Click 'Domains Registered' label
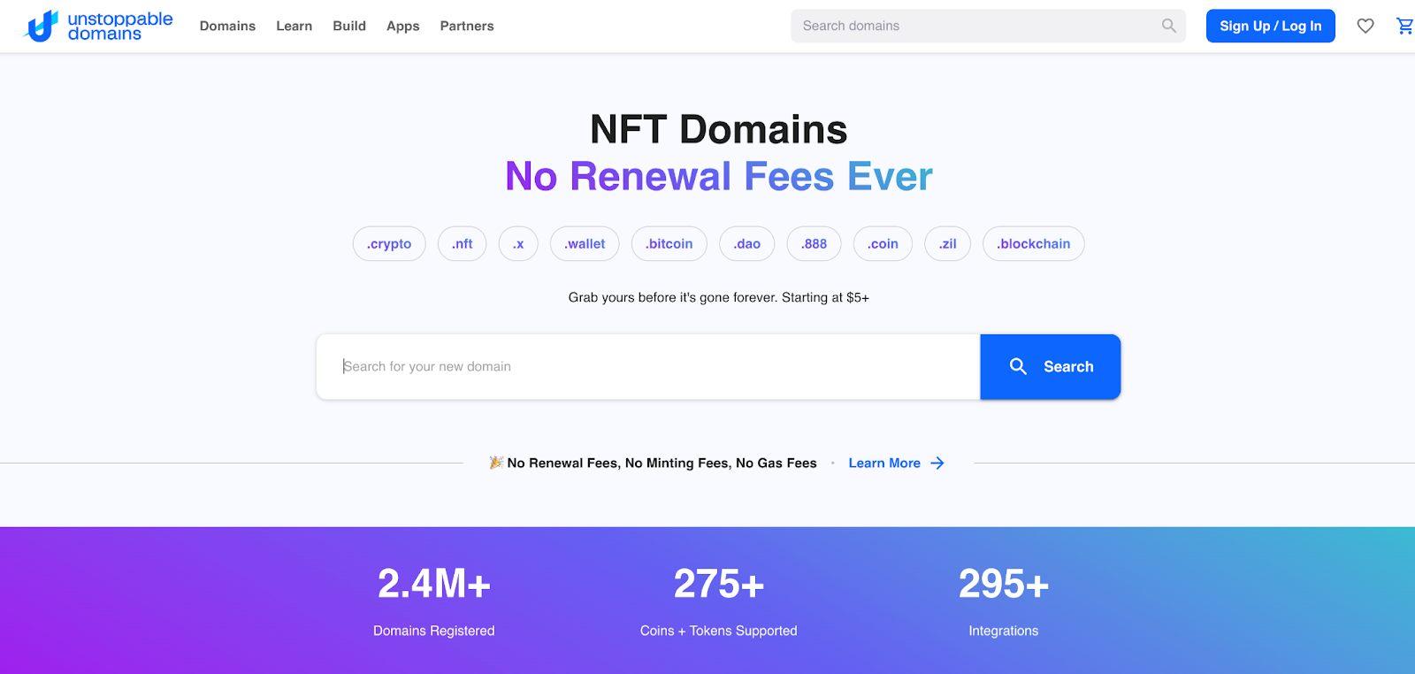 (x=433, y=631)
